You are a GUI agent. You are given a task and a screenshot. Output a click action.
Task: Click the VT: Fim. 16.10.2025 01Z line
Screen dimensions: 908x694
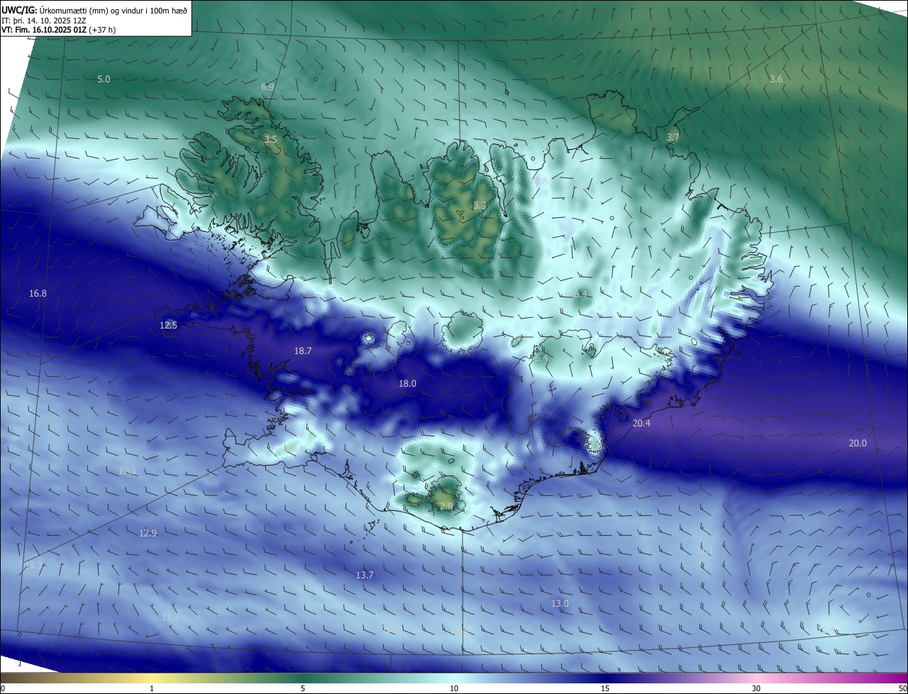pos(58,30)
